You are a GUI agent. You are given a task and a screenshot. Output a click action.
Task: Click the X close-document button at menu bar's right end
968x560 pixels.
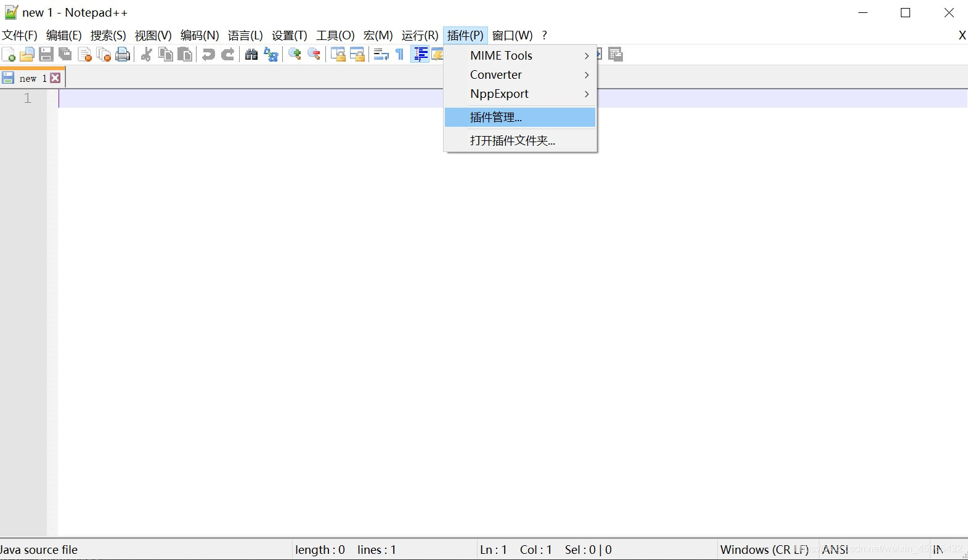click(x=962, y=36)
